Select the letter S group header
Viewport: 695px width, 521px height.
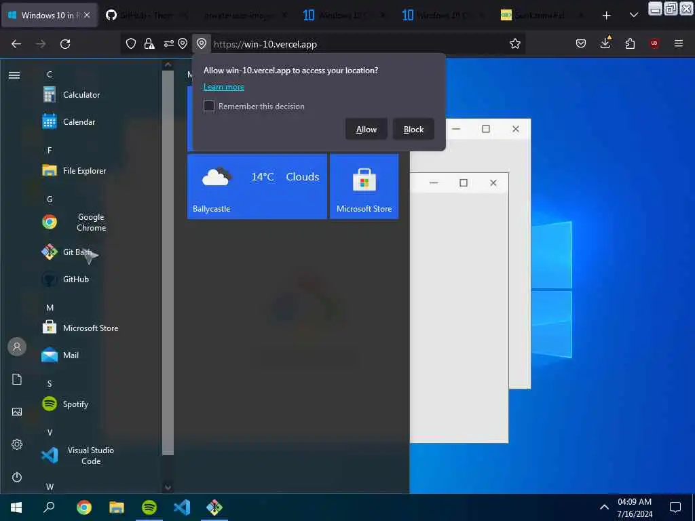[50, 384]
